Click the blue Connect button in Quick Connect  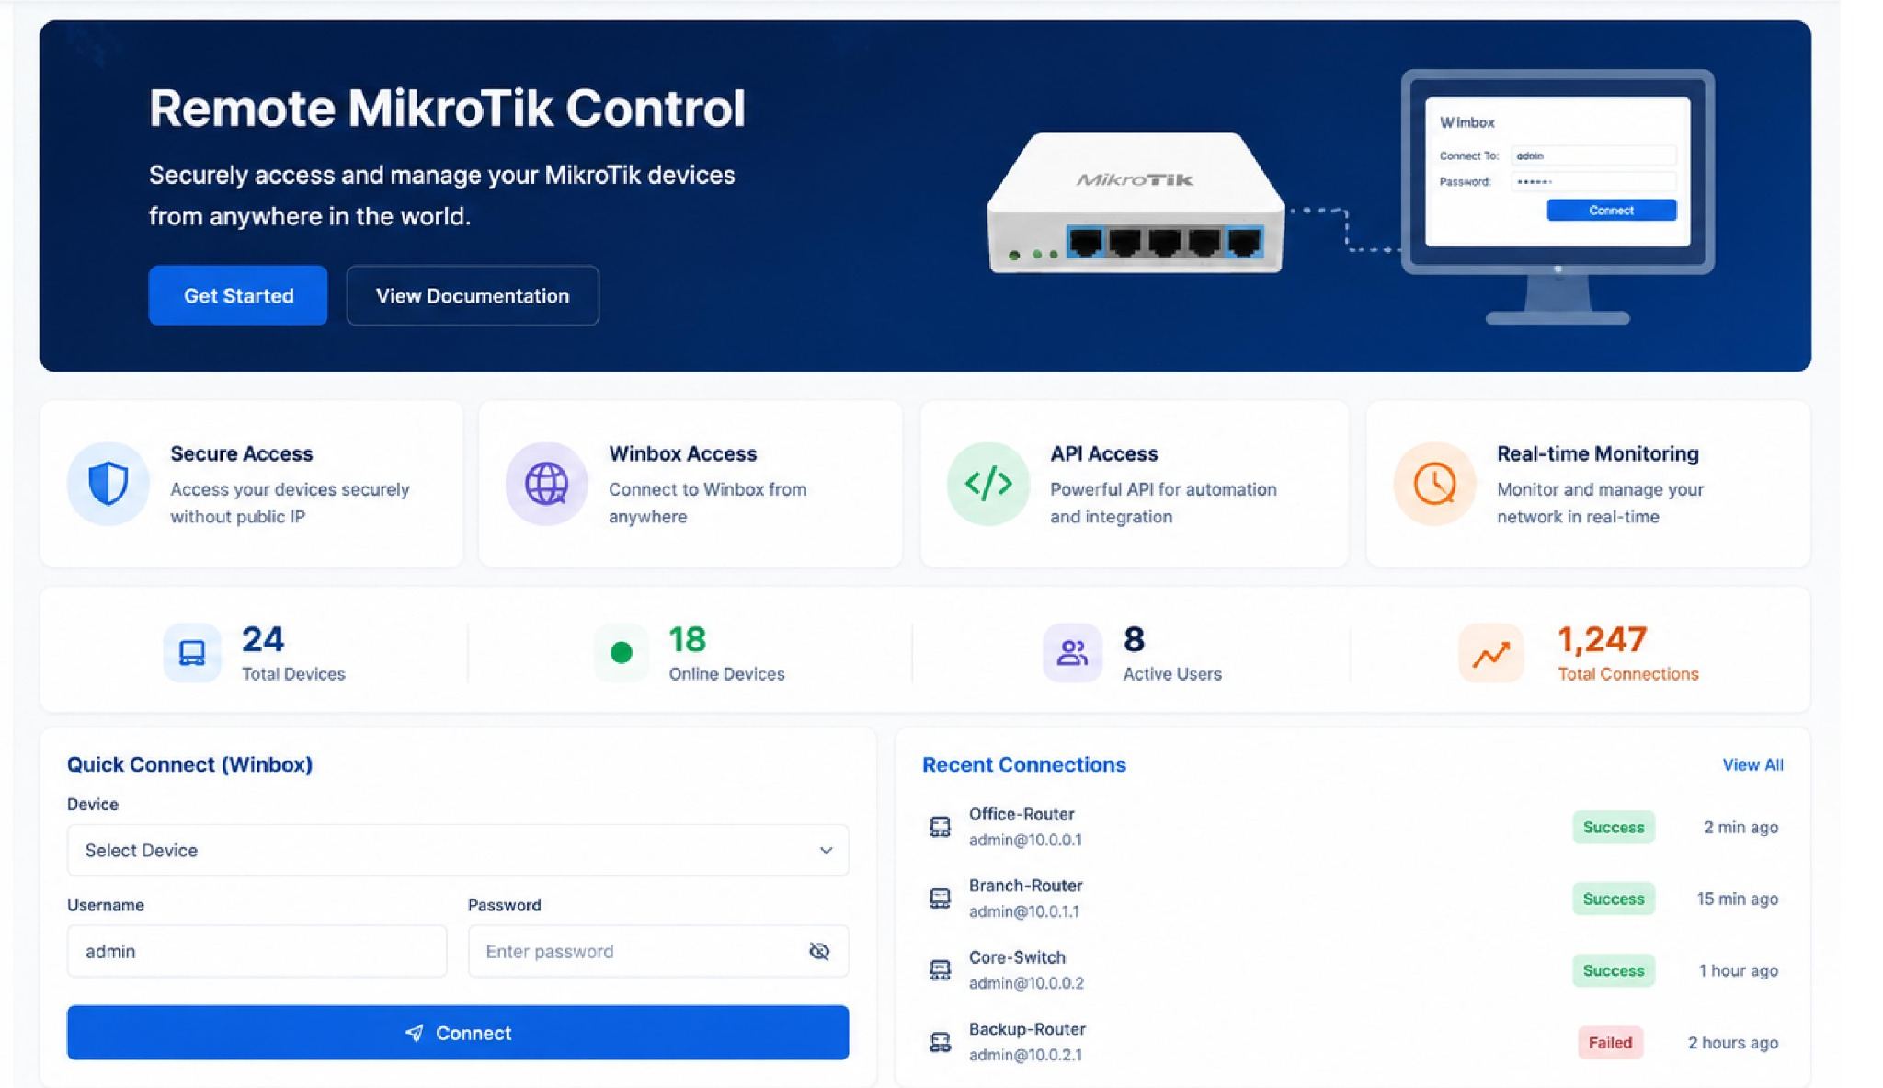click(x=458, y=1033)
